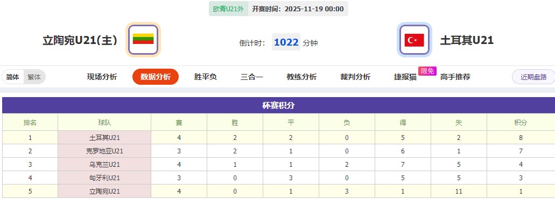Click goals scored 6 for 克罗地亚U21
The width and height of the screenshot is (555, 199).
point(403,151)
